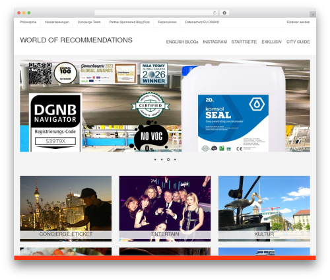330x280 pixels.
Task: Go to EXKLUSIV section
Action: click(x=271, y=42)
